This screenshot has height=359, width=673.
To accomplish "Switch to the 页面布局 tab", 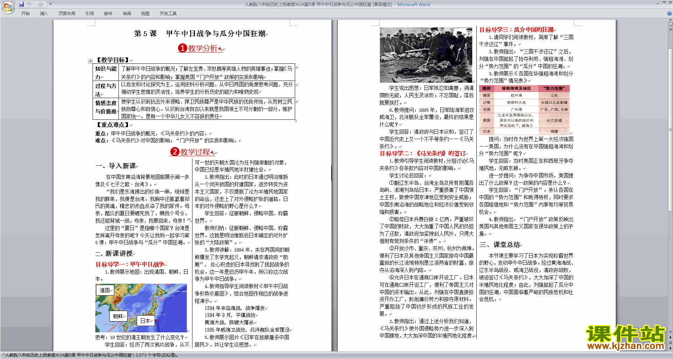I will [67, 14].
